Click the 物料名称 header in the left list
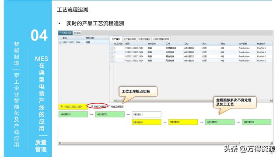Screen dimensions: 280x157 pyautogui.click(x=90, y=38)
